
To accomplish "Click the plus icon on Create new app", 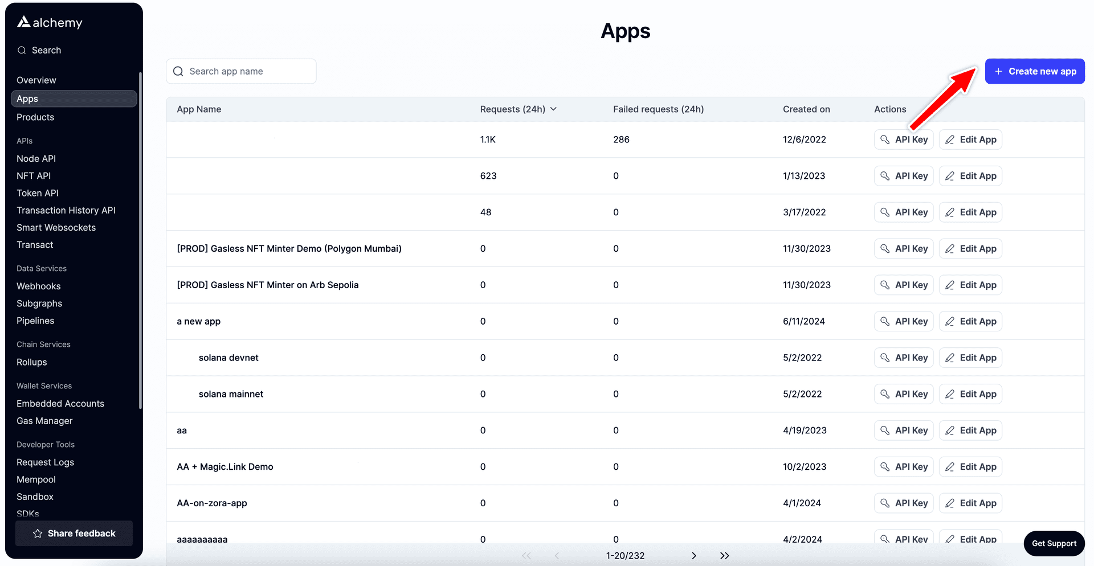I will coord(998,71).
